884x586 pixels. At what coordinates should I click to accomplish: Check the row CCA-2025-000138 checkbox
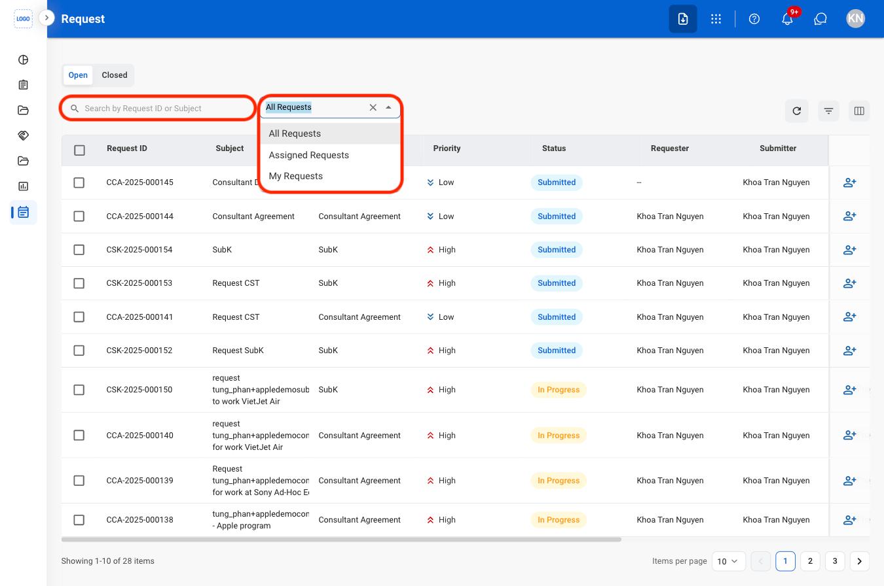(x=79, y=520)
